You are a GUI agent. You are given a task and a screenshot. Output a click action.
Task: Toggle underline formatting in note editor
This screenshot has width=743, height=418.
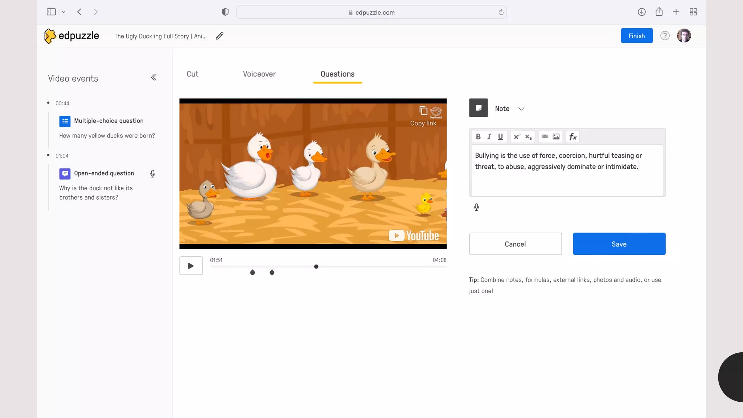[500, 137]
